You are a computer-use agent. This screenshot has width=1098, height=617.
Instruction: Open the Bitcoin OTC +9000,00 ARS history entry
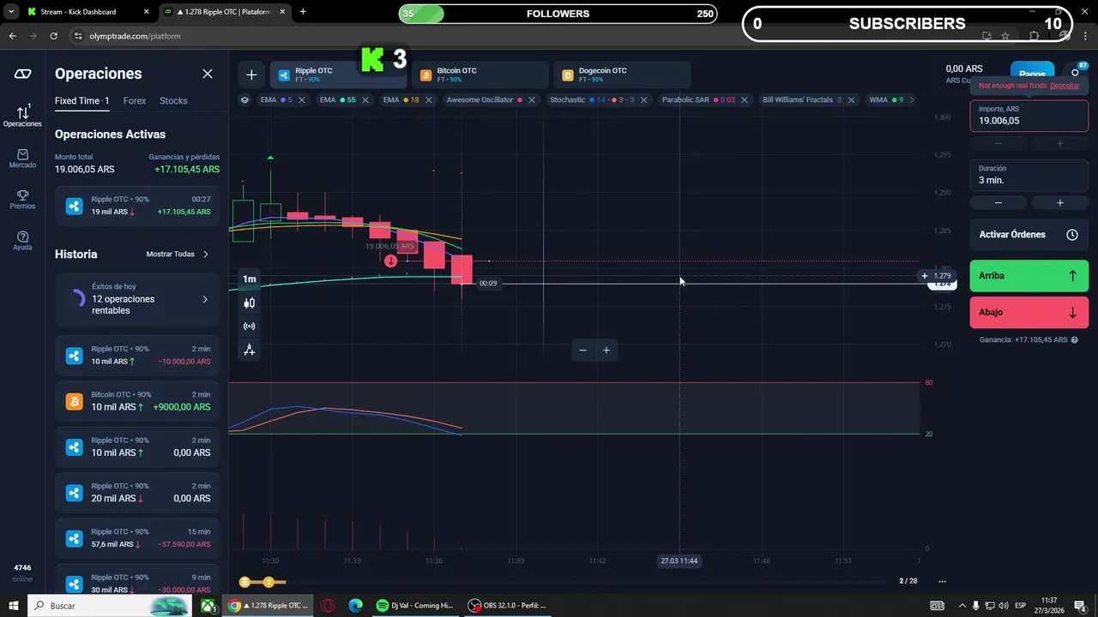coord(137,401)
